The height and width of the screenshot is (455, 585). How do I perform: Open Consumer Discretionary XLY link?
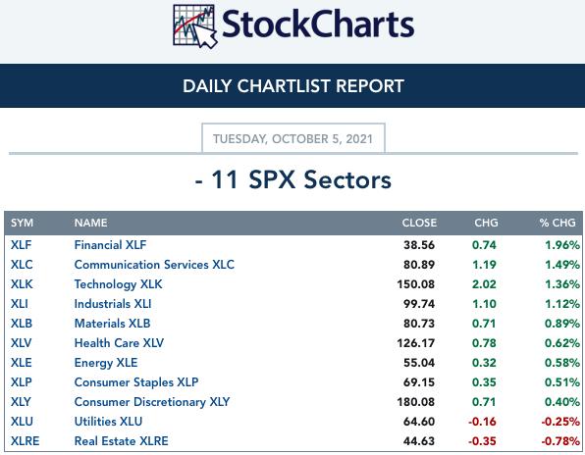click(152, 402)
